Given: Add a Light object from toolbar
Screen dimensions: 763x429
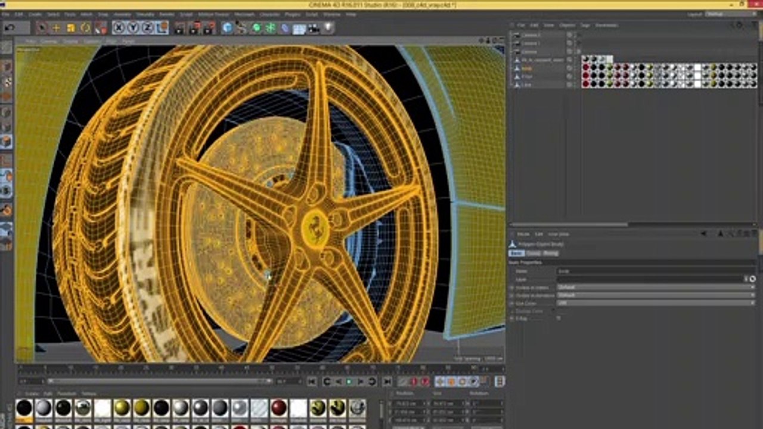Looking at the screenshot, I should 328,27.
